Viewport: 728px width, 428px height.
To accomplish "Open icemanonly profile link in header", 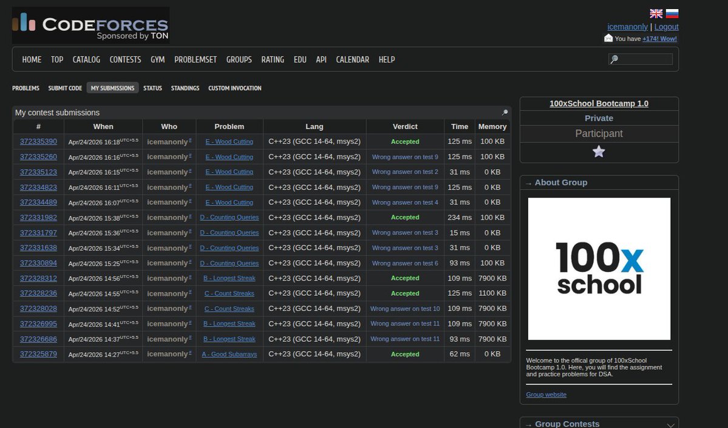I will [x=627, y=27].
